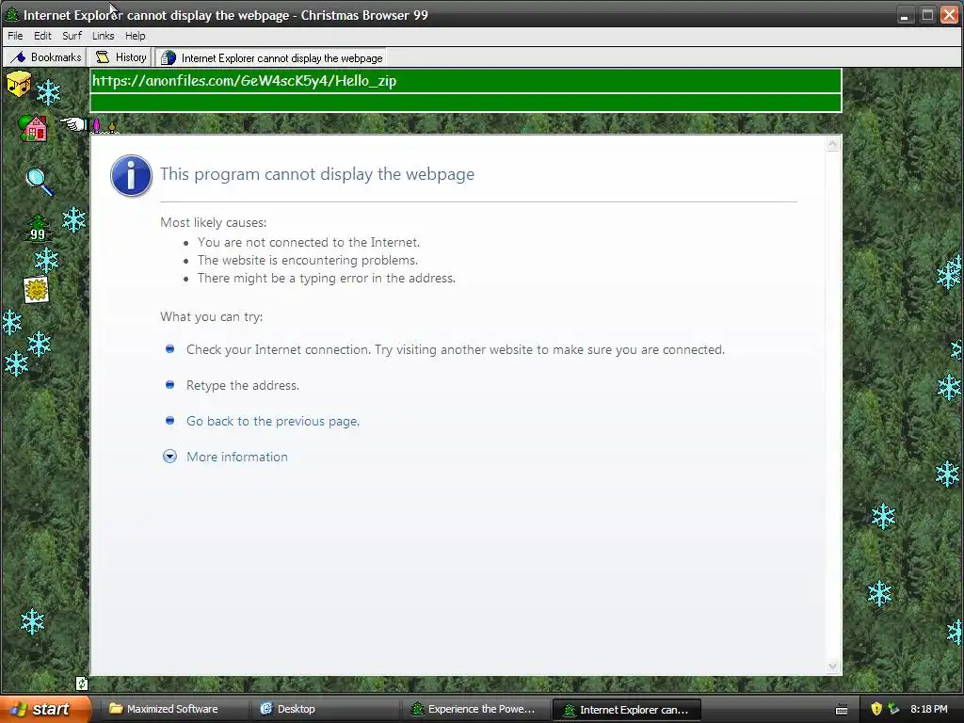This screenshot has height=723, width=964.
Task: Click the 'Go back to the previous page' link
Action: (x=273, y=421)
